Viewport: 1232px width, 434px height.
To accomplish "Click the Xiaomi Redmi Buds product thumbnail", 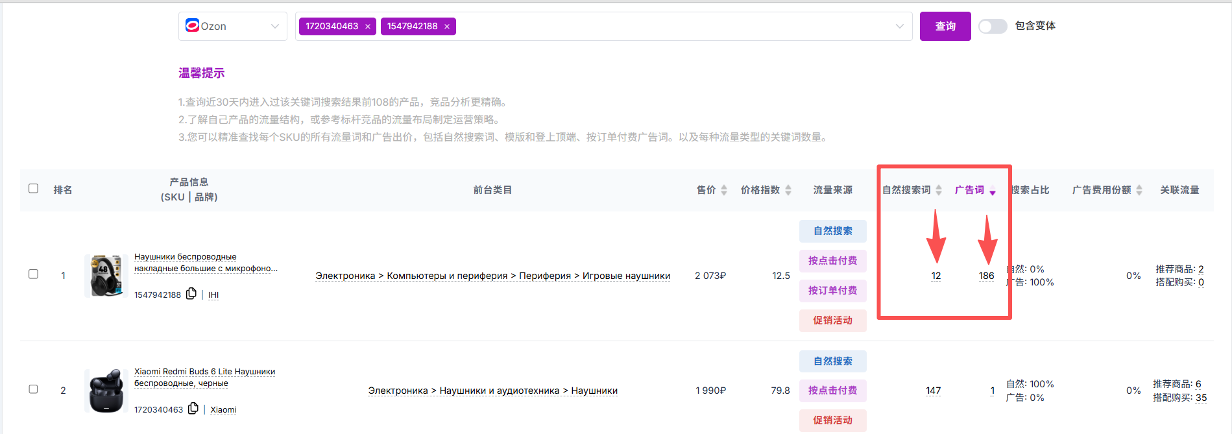I will (106, 391).
